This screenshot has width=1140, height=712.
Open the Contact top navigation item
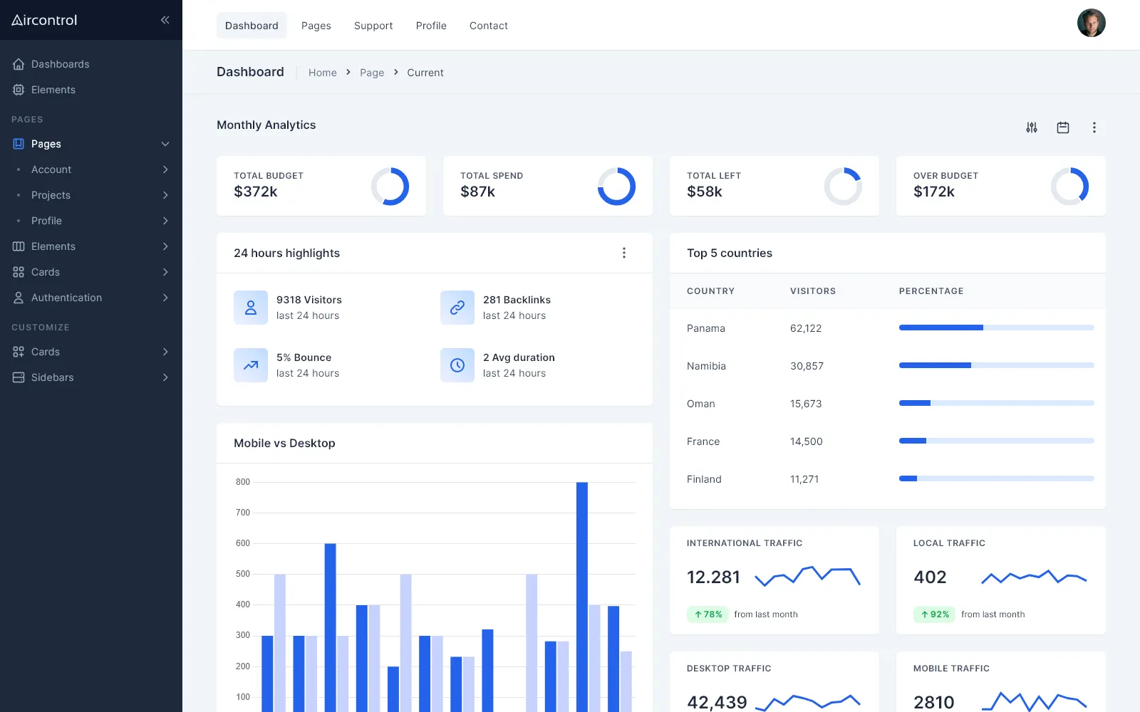[x=489, y=26]
